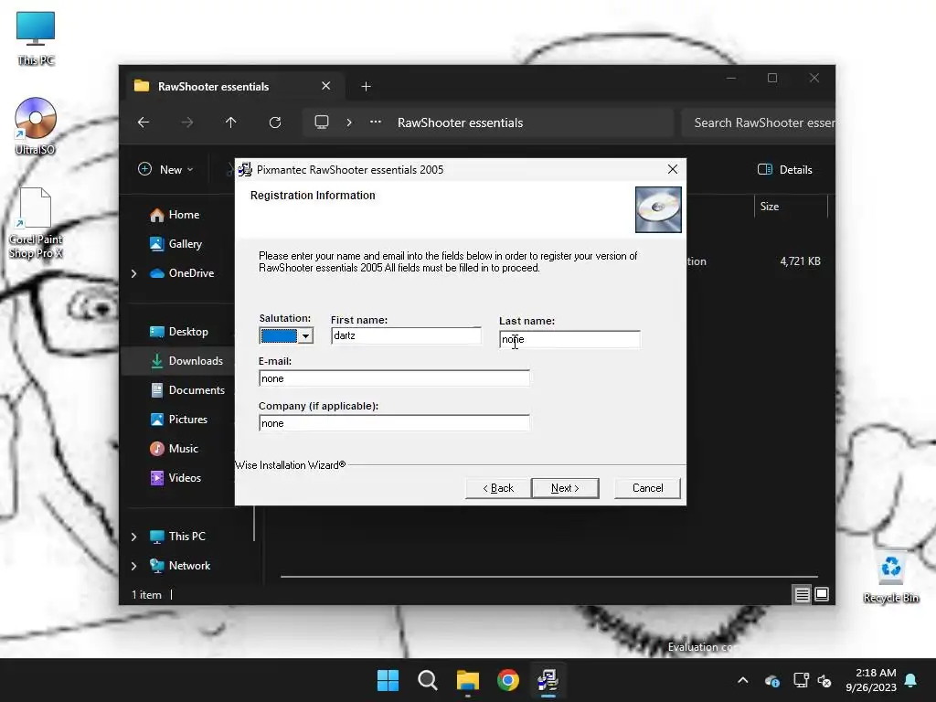This screenshot has height=702, width=936.
Task: Show hidden breadcrumb path ellipsis
Action: point(376,122)
